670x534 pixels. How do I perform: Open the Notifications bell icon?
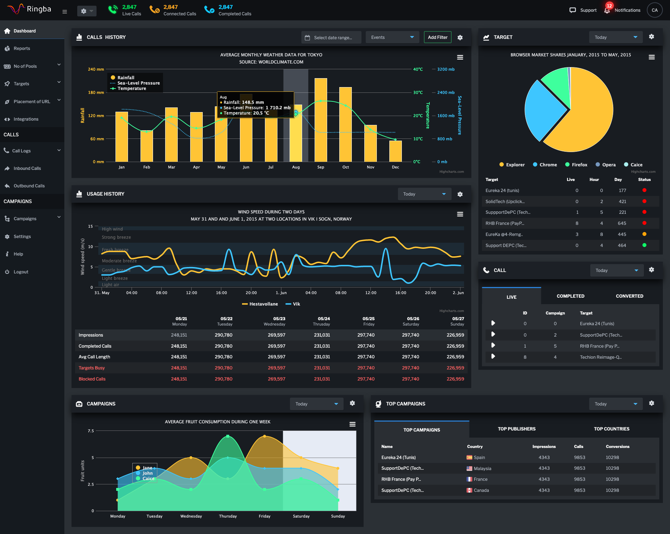point(607,10)
